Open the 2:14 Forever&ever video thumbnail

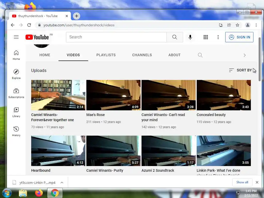58,95
